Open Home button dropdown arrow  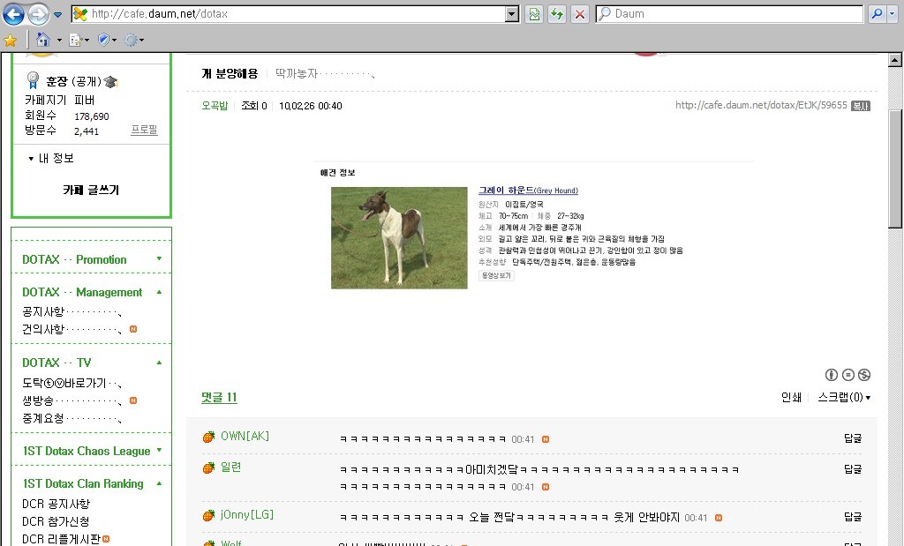pyautogui.click(x=59, y=41)
